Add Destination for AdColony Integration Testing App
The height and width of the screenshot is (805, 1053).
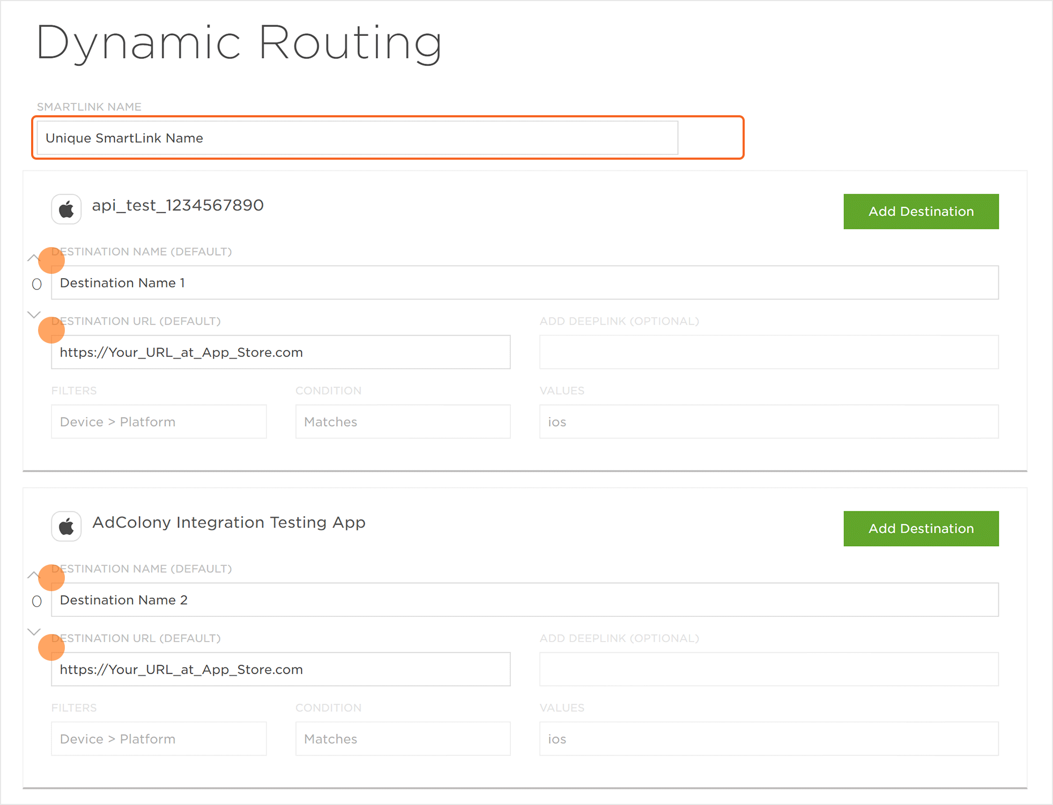tap(921, 528)
